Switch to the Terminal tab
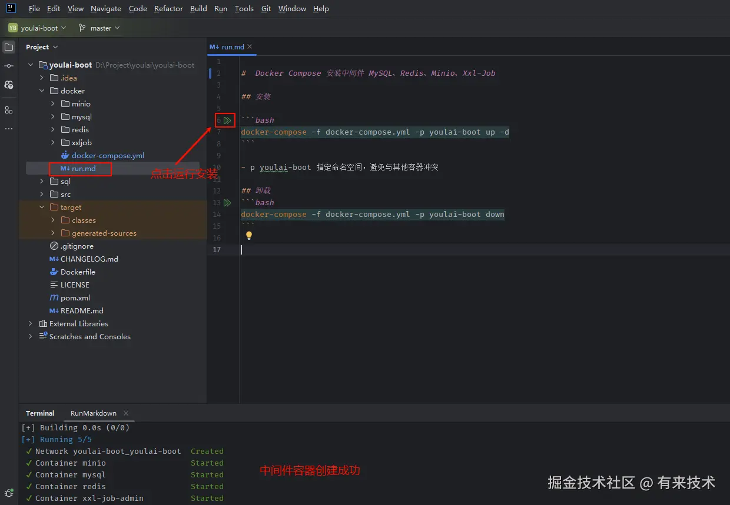 click(x=40, y=413)
